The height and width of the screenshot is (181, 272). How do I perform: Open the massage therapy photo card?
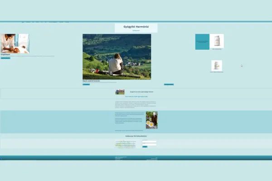pyautogui.click(x=15, y=43)
